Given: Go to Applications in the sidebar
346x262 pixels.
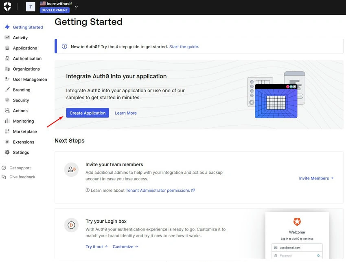Looking at the screenshot, I should 24,48.
